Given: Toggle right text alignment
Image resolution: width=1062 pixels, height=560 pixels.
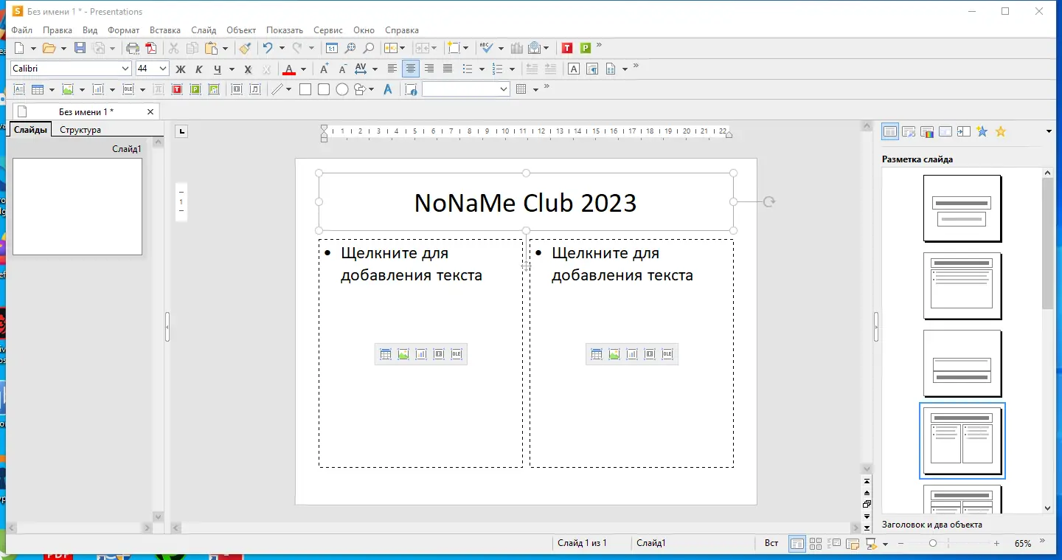Looking at the screenshot, I should pyautogui.click(x=429, y=69).
